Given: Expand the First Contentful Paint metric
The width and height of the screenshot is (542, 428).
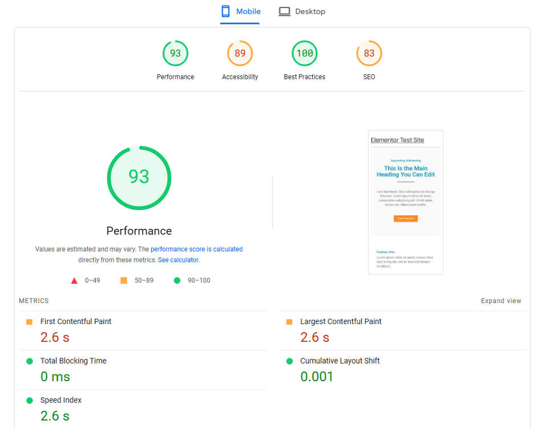Looking at the screenshot, I should (76, 322).
